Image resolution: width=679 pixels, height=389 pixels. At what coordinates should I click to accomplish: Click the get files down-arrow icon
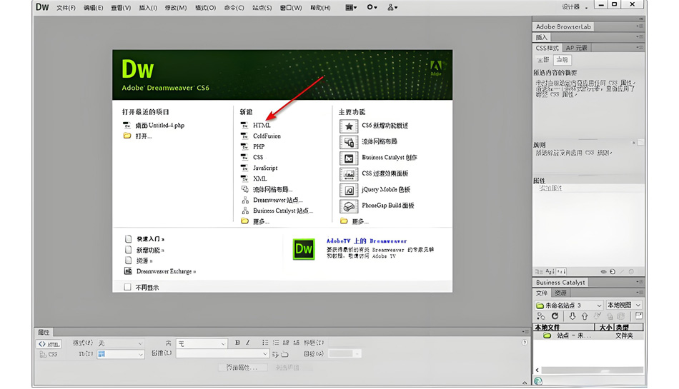coord(572,316)
